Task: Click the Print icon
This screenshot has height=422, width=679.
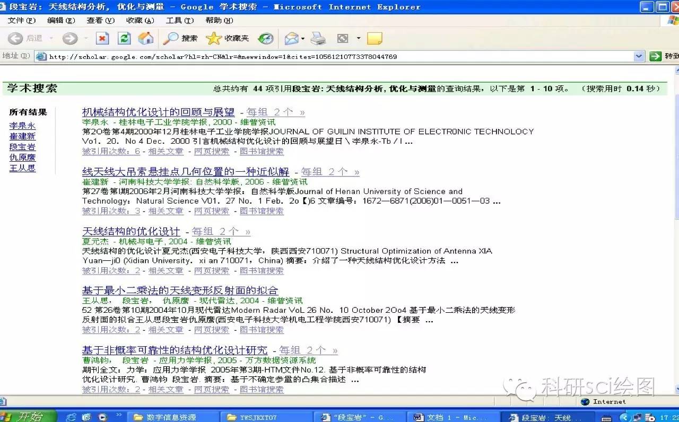Action: tap(318, 38)
